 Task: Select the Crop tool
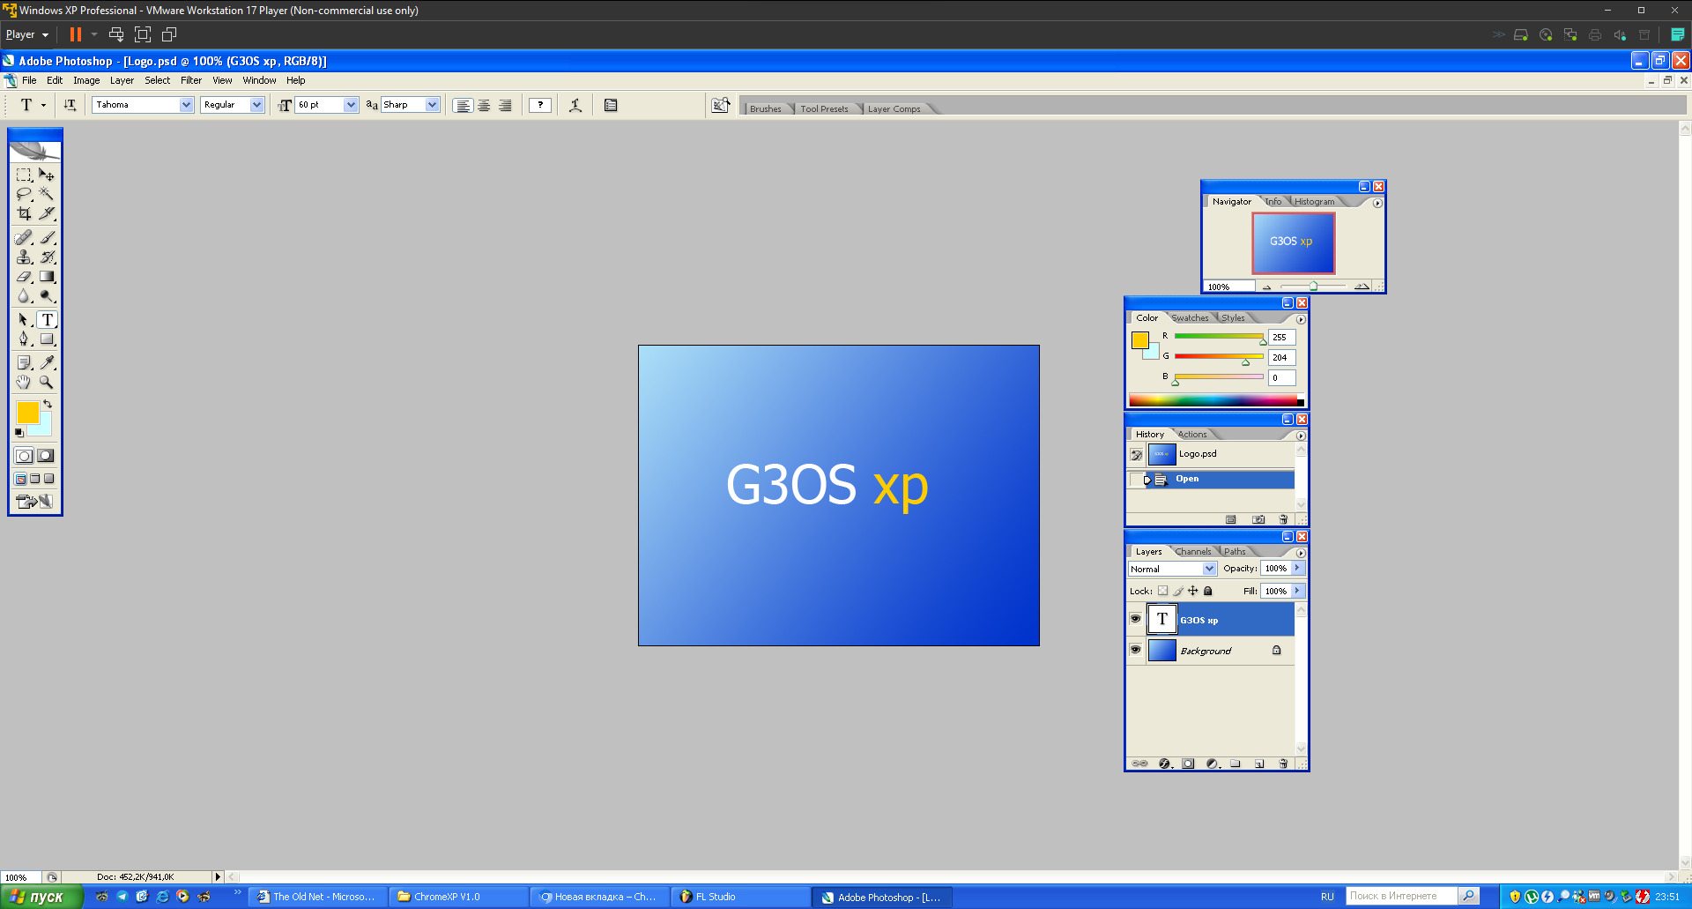[24, 213]
